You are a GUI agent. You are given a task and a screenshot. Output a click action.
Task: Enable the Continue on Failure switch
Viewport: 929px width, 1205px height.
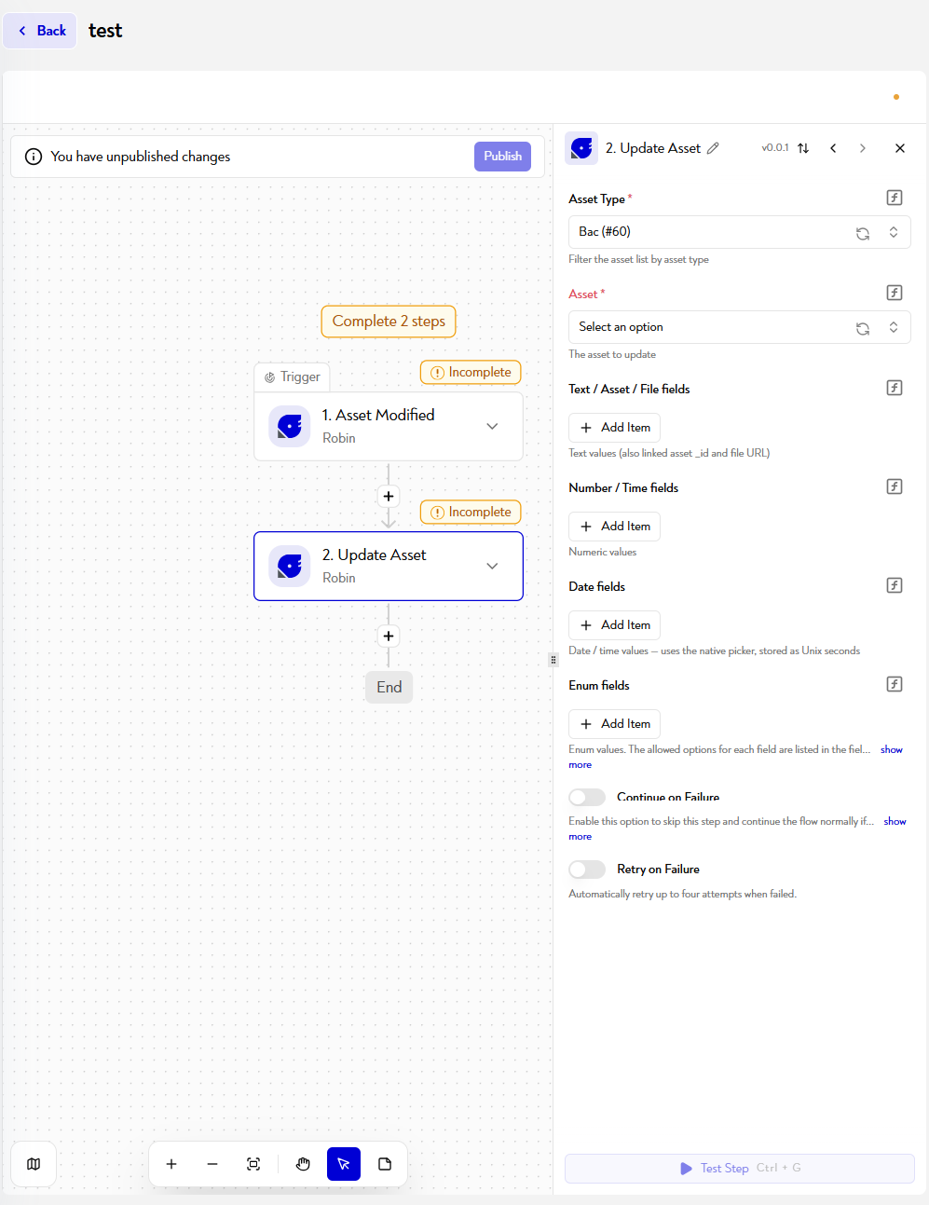587,797
